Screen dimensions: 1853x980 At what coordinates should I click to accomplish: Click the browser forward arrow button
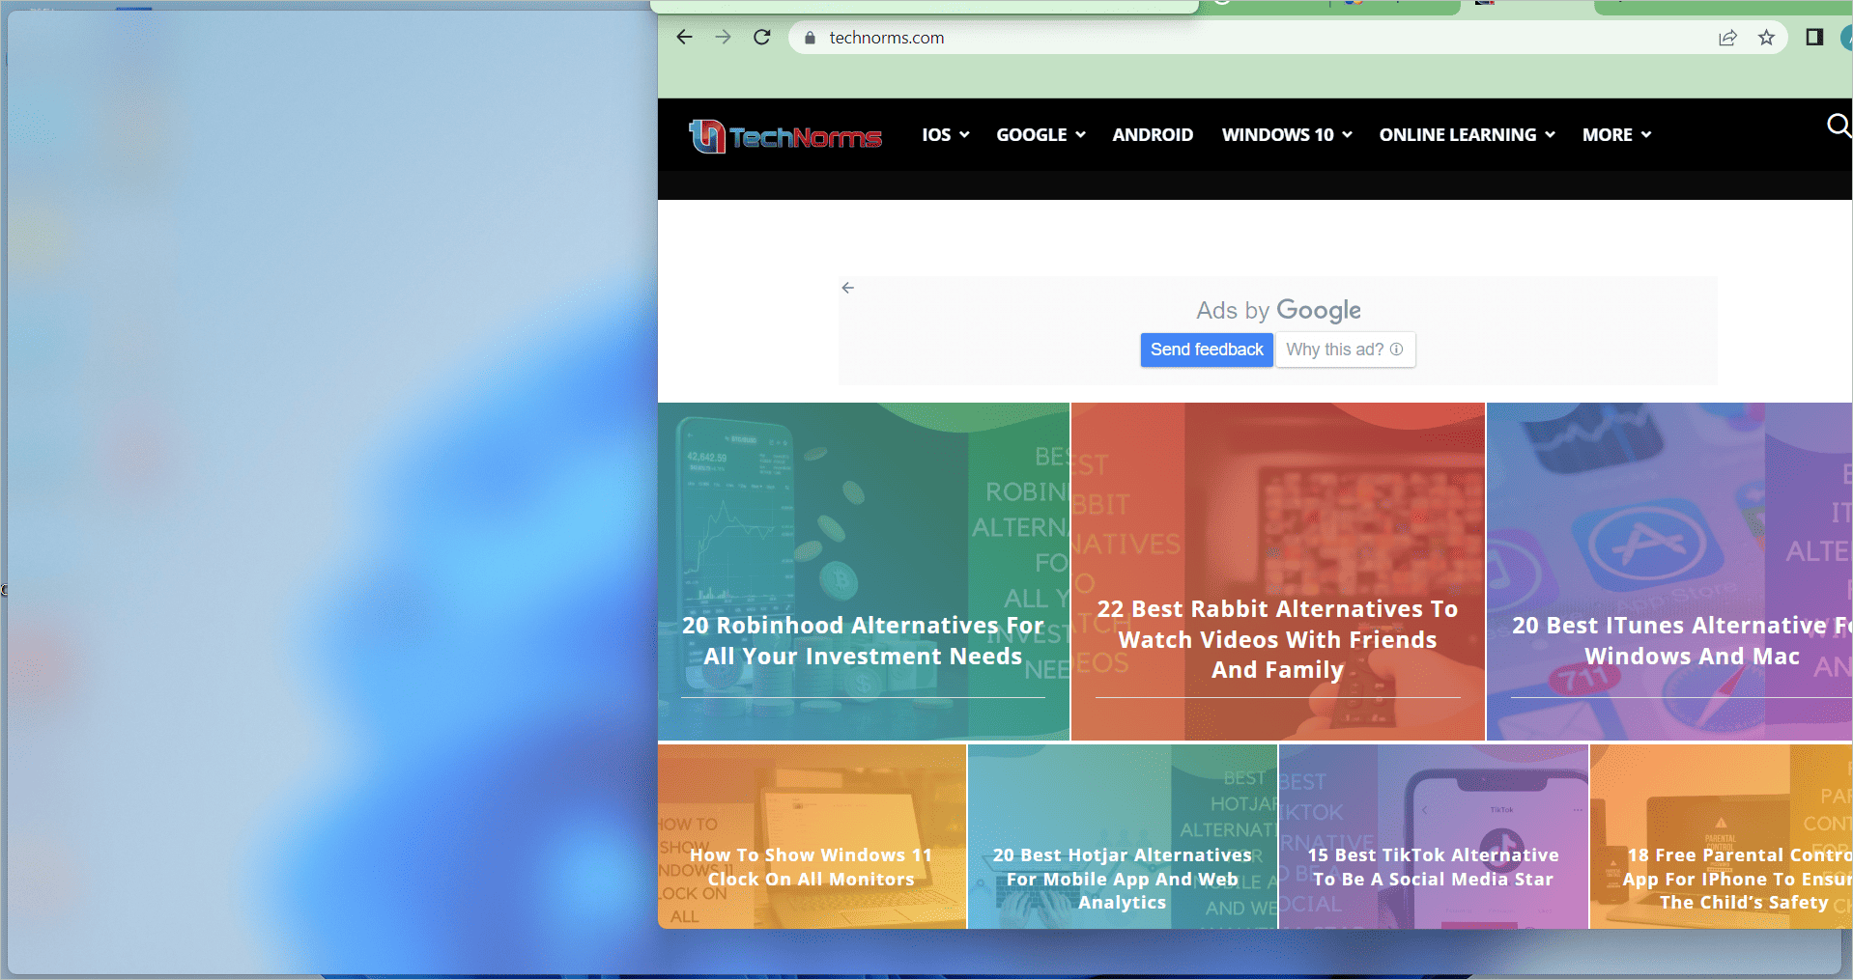coord(723,38)
